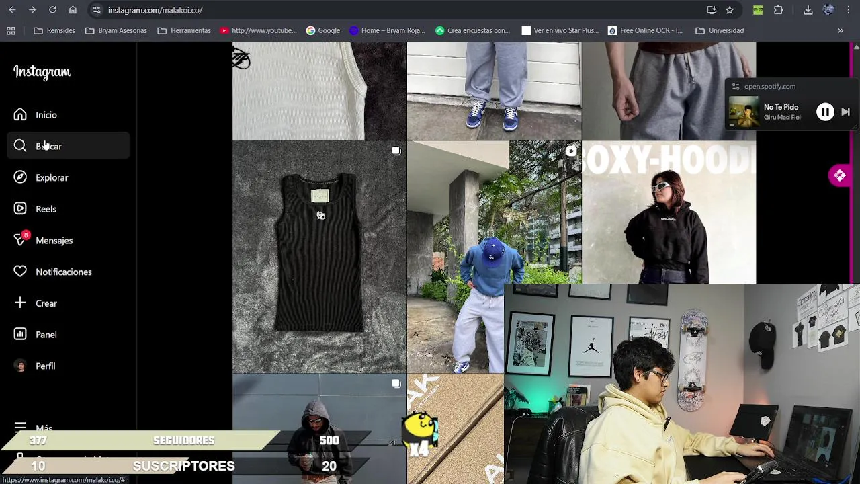The width and height of the screenshot is (860, 484).
Task: Open the browser Downloads icon
Action: pyautogui.click(x=808, y=10)
